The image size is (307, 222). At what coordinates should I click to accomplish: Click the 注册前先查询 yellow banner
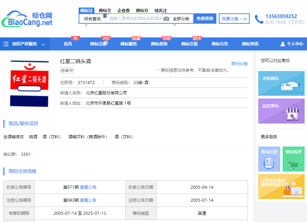click(x=281, y=187)
